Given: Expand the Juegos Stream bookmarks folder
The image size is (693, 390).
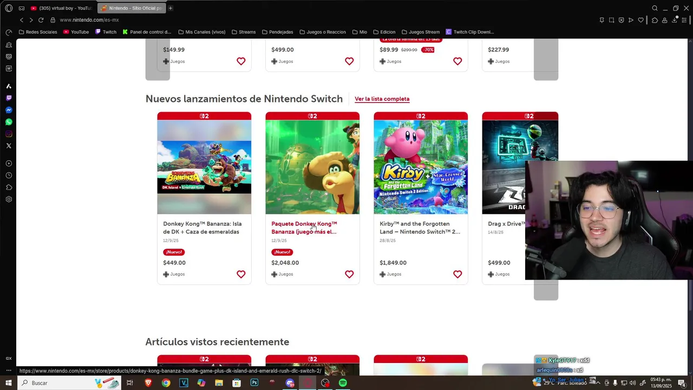Looking at the screenshot, I should pos(421,32).
